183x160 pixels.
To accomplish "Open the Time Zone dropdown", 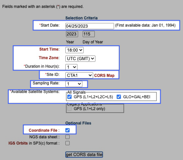I will tap(80, 58).
